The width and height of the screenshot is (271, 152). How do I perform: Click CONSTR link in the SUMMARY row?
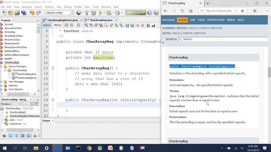coord(204,28)
